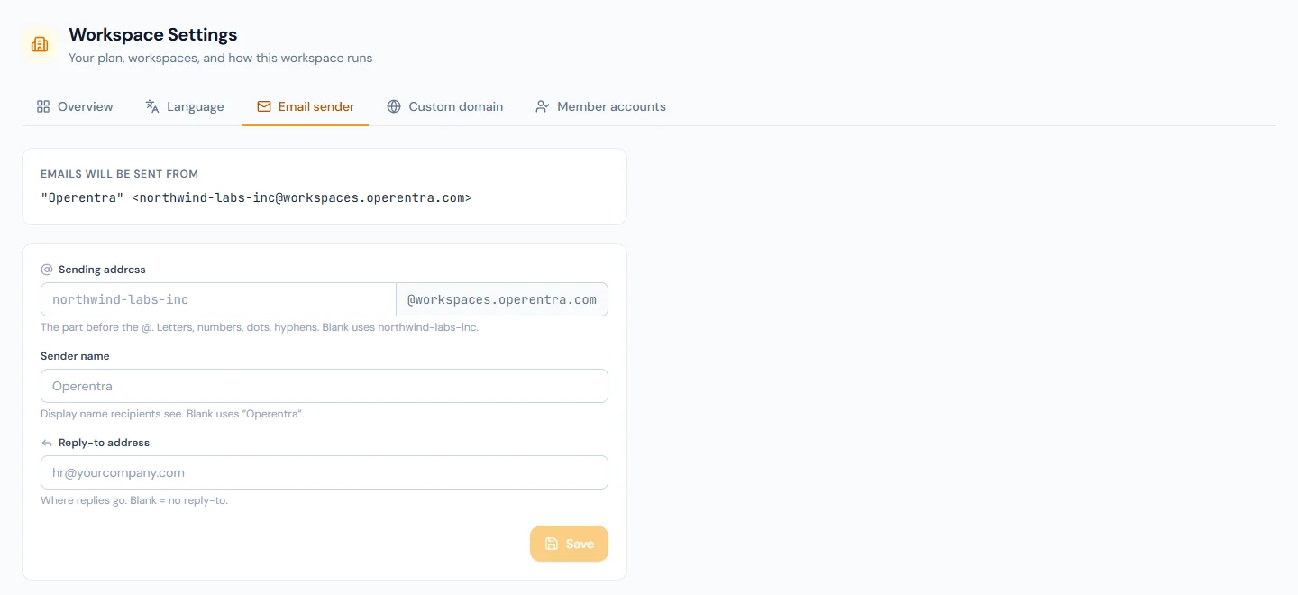1298x595 pixels.
Task: Click the Custom domain globe icon
Action: tap(394, 106)
